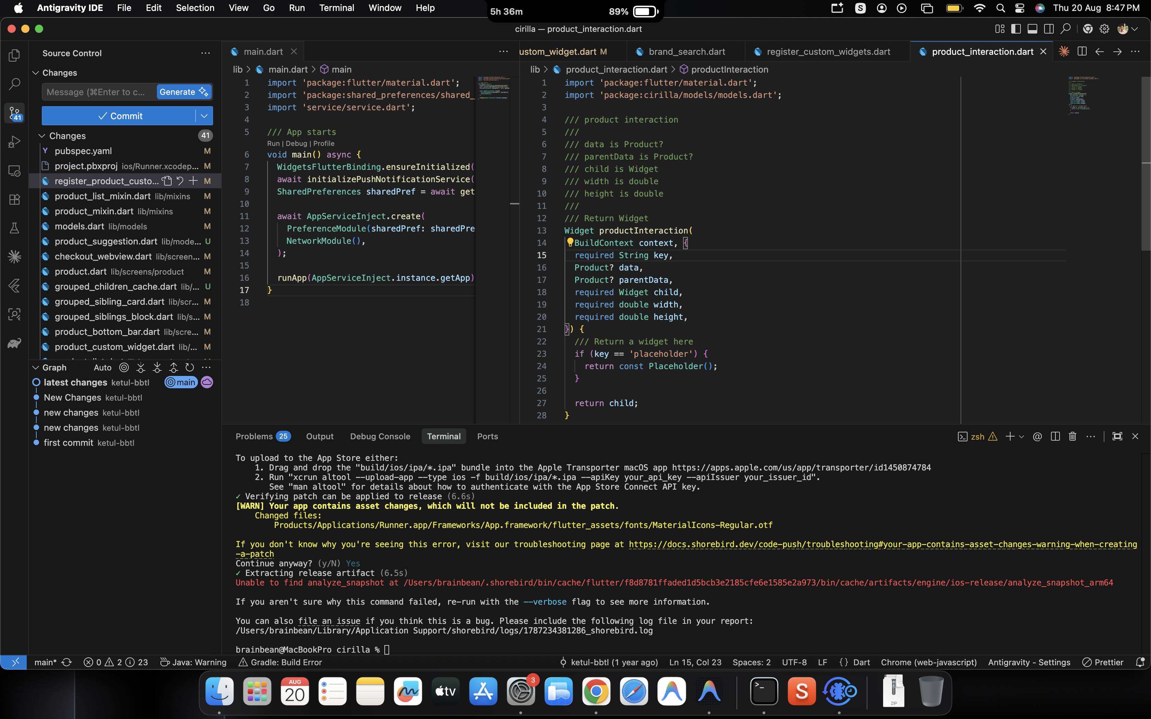The height and width of the screenshot is (719, 1151).
Task: Open the Explorer view in activity bar
Action: coord(14,55)
